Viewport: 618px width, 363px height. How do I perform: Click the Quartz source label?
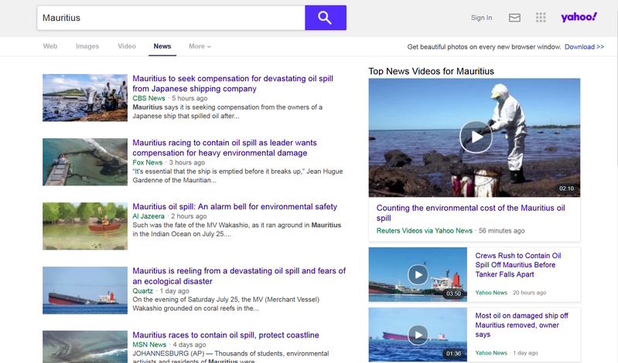pyautogui.click(x=142, y=291)
